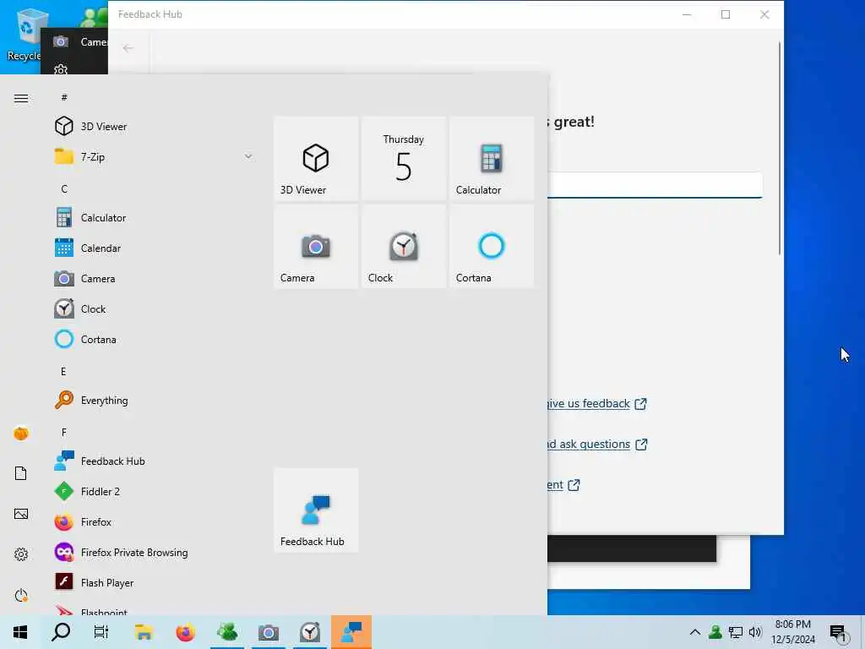This screenshot has width=865, height=649.
Task: Open Feedback Hub from the app list
Action: pos(155,461)
